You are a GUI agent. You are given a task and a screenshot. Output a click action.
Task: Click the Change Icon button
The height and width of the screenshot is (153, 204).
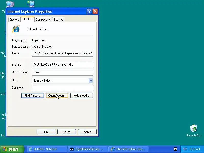[57, 95]
